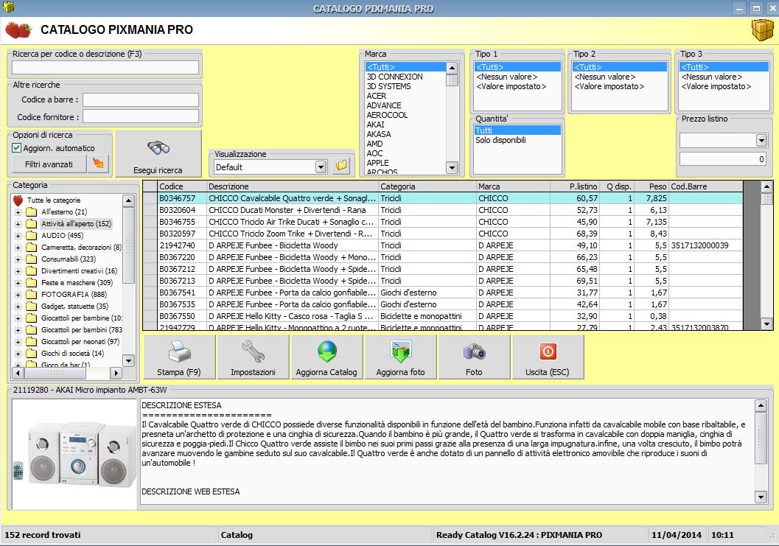Focus the Ricerca per codice o descrizione field
The height and width of the screenshot is (546, 779).
[105, 67]
